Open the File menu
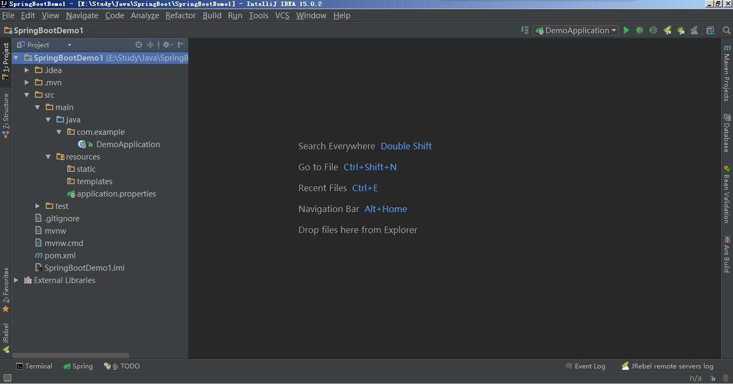Viewport: 733px width, 384px height. pyautogui.click(x=8, y=16)
